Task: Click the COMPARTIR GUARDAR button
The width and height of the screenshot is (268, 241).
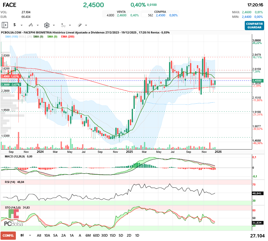Action: (254, 25)
